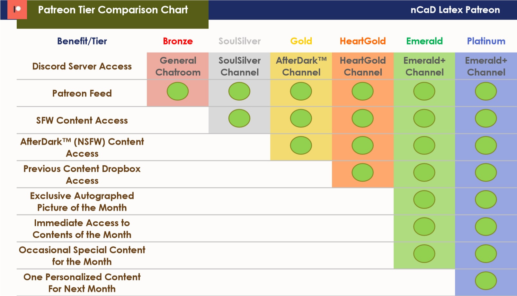
Task: Click SoulSilver's SFW Content Access green circle
Action: [239, 118]
